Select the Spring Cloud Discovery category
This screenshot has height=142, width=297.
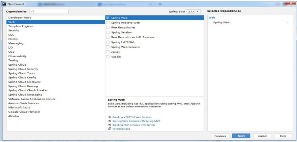click(56, 82)
